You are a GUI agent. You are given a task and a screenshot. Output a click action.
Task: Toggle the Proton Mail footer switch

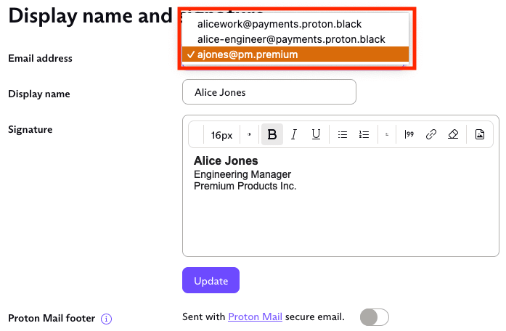click(x=375, y=317)
